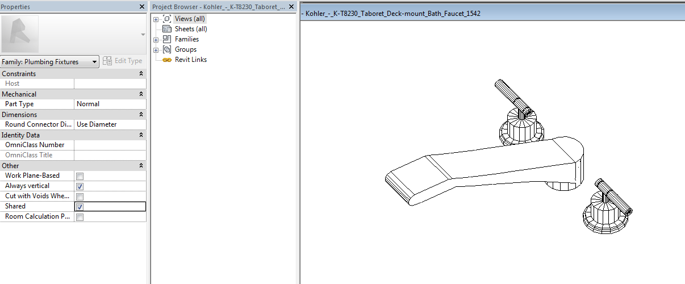This screenshot has width=685, height=284.
Task: Collapse the Dimensions section
Action: coord(141,115)
